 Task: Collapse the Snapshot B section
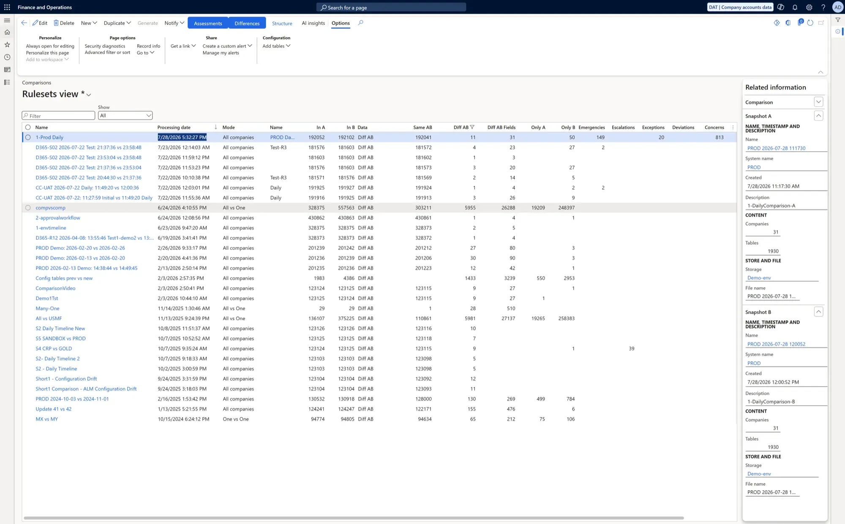[x=818, y=312]
